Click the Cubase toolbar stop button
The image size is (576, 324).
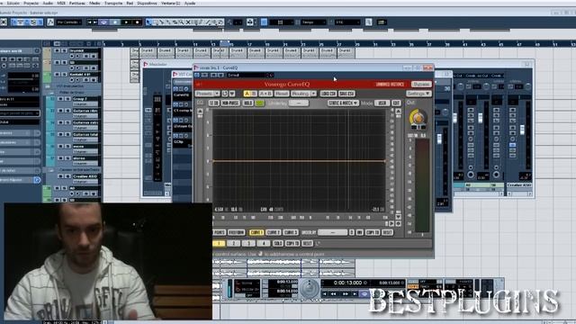pos(115,22)
